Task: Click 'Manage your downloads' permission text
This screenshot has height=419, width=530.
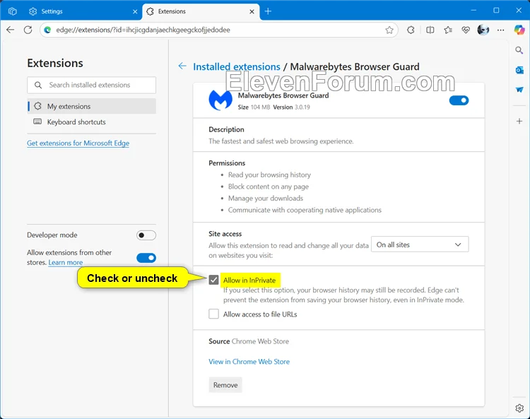Action: coord(266,199)
